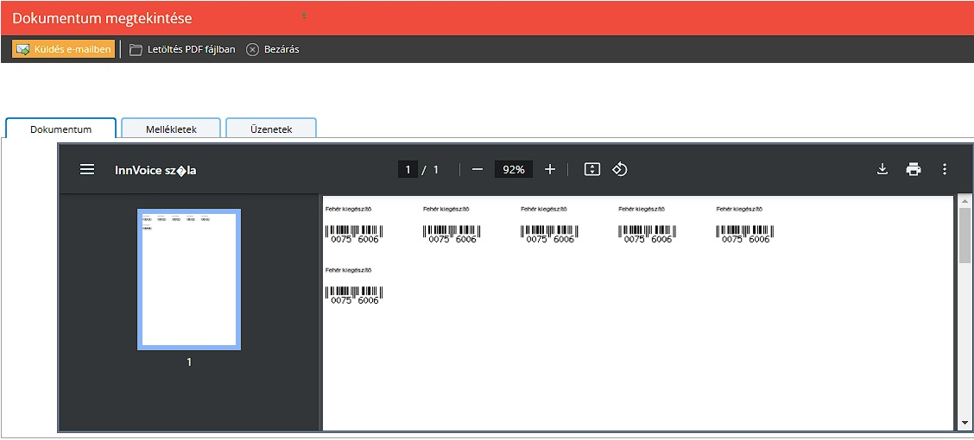The image size is (974, 440).
Task: Click the PDF scrollbar down arrow
Action: click(964, 424)
